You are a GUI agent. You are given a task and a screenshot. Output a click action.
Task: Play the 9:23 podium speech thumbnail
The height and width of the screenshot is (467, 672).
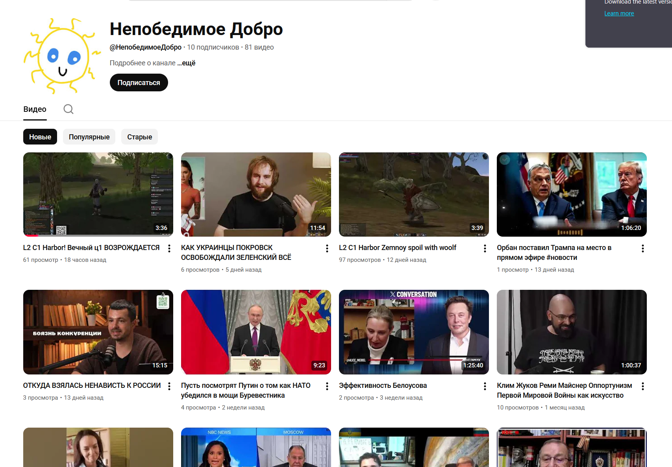tap(256, 332)
